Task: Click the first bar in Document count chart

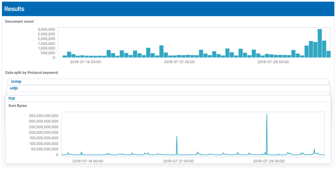Action: point(65,56)
